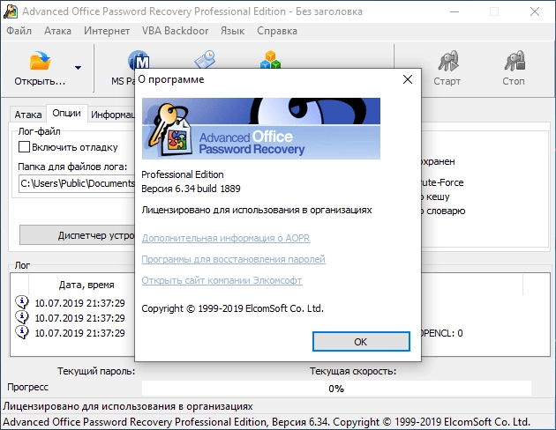556x430 pixels.
Task: Close the О программе dialog
Action: tap(408, 79)
